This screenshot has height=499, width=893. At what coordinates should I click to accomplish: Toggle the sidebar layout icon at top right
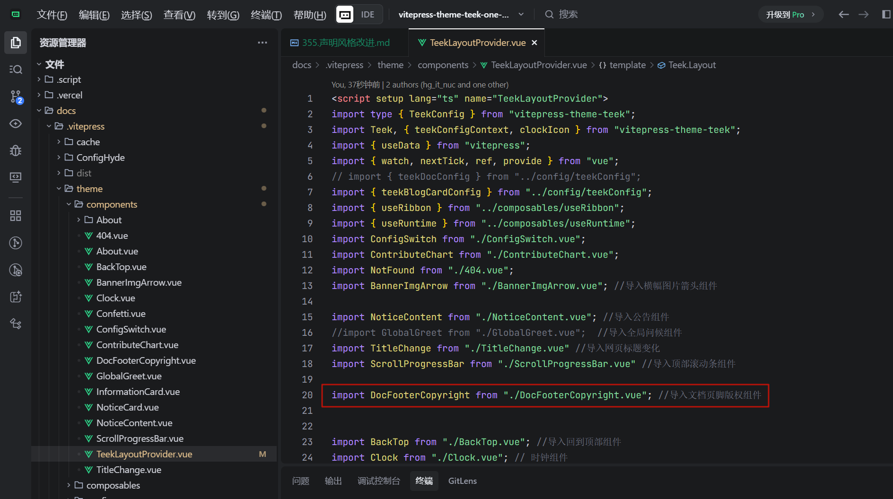coord(886,15)
